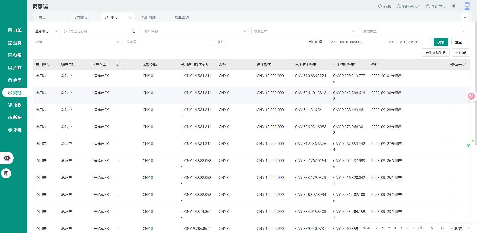
Task: Click the 流水号 input field
Action: pyautogui.click(x=168, y=42)
